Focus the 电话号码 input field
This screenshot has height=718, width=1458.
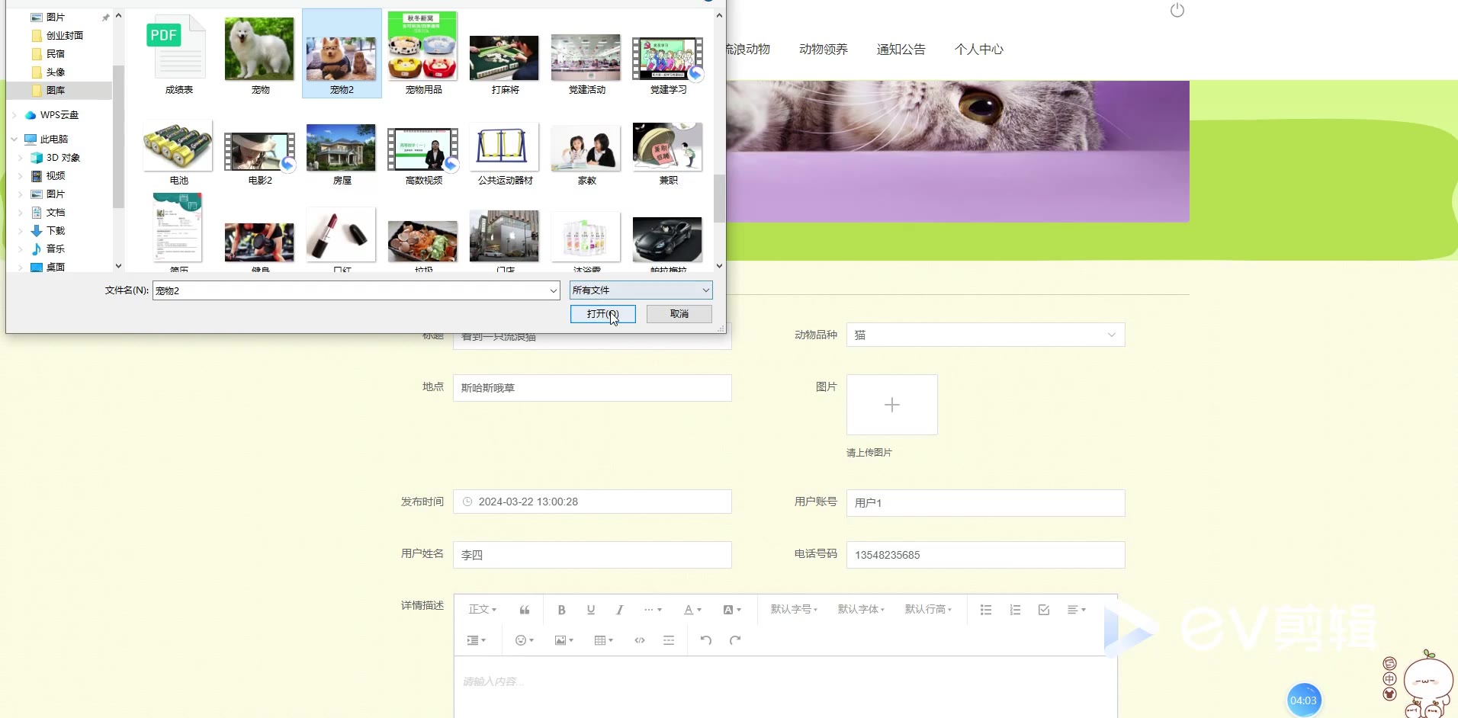click(x=985, y=555)
